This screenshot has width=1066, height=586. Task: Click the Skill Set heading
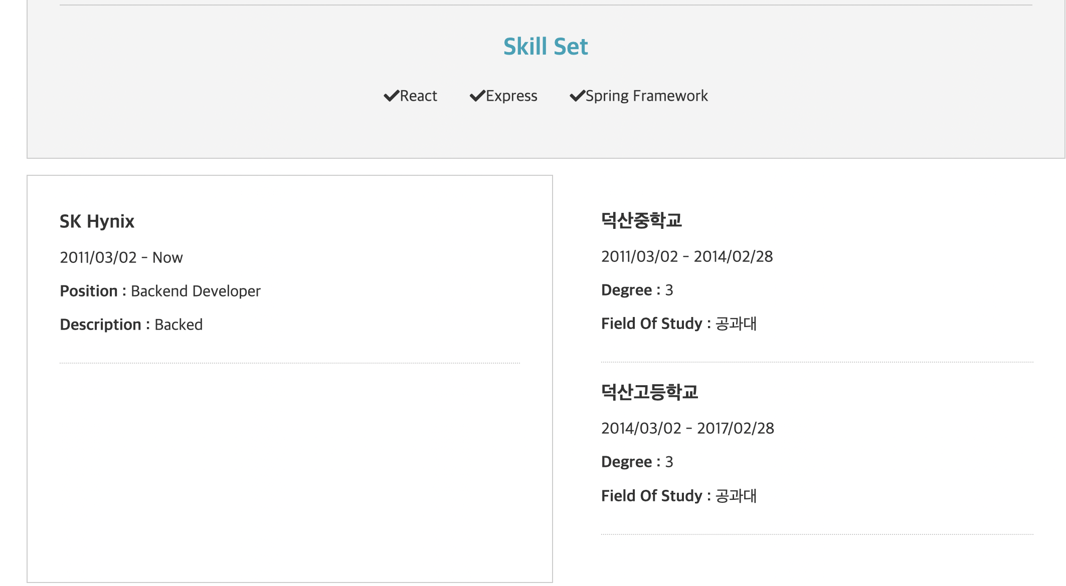(546, 47)
